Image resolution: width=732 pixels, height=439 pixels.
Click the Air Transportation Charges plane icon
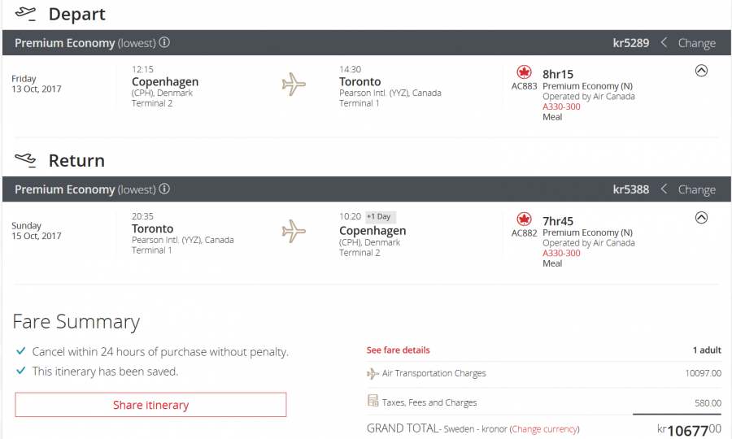pyautogui.click(x=373, y=374)
